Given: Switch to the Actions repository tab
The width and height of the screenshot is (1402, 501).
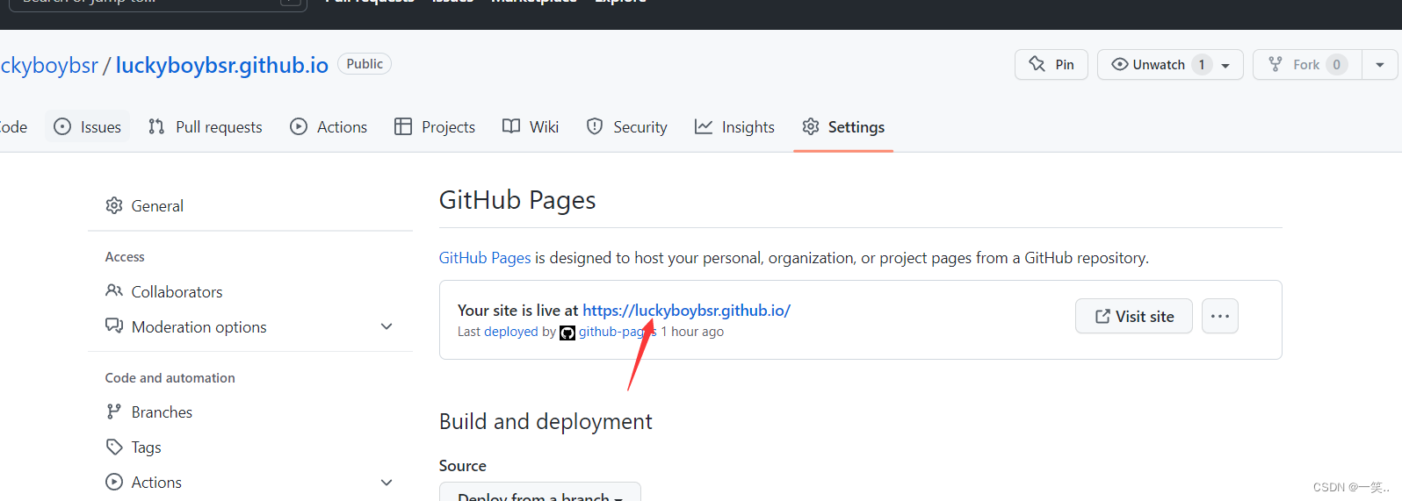Looking at the screenshot, I should (329, 126).
